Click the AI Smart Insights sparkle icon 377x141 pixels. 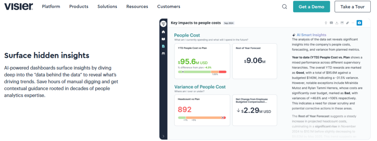[294, 35]
